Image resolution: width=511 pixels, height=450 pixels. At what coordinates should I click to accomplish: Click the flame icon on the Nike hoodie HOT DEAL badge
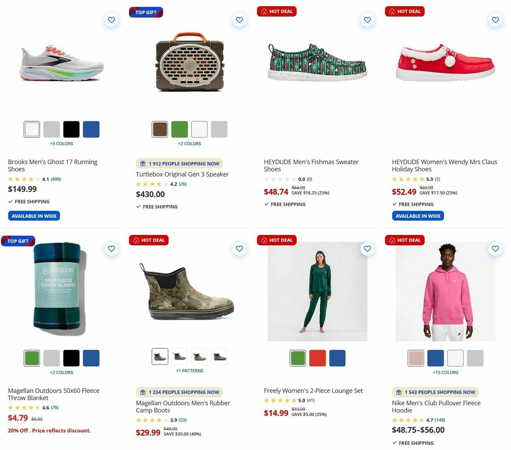pos(392,240)
